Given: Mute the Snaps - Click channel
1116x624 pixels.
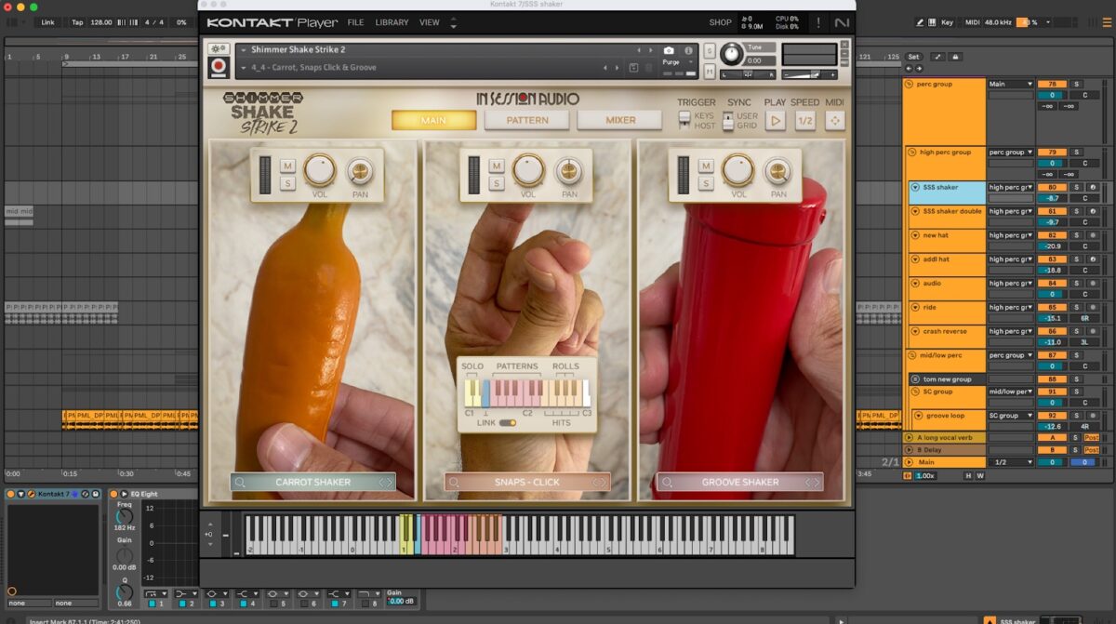Looking at the screenshot, I should tap(497, 166).
